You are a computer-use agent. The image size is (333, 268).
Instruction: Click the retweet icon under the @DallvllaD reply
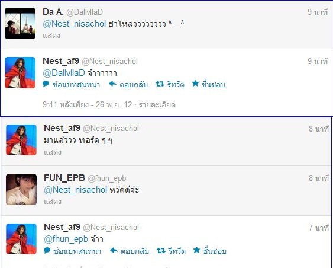160,84
